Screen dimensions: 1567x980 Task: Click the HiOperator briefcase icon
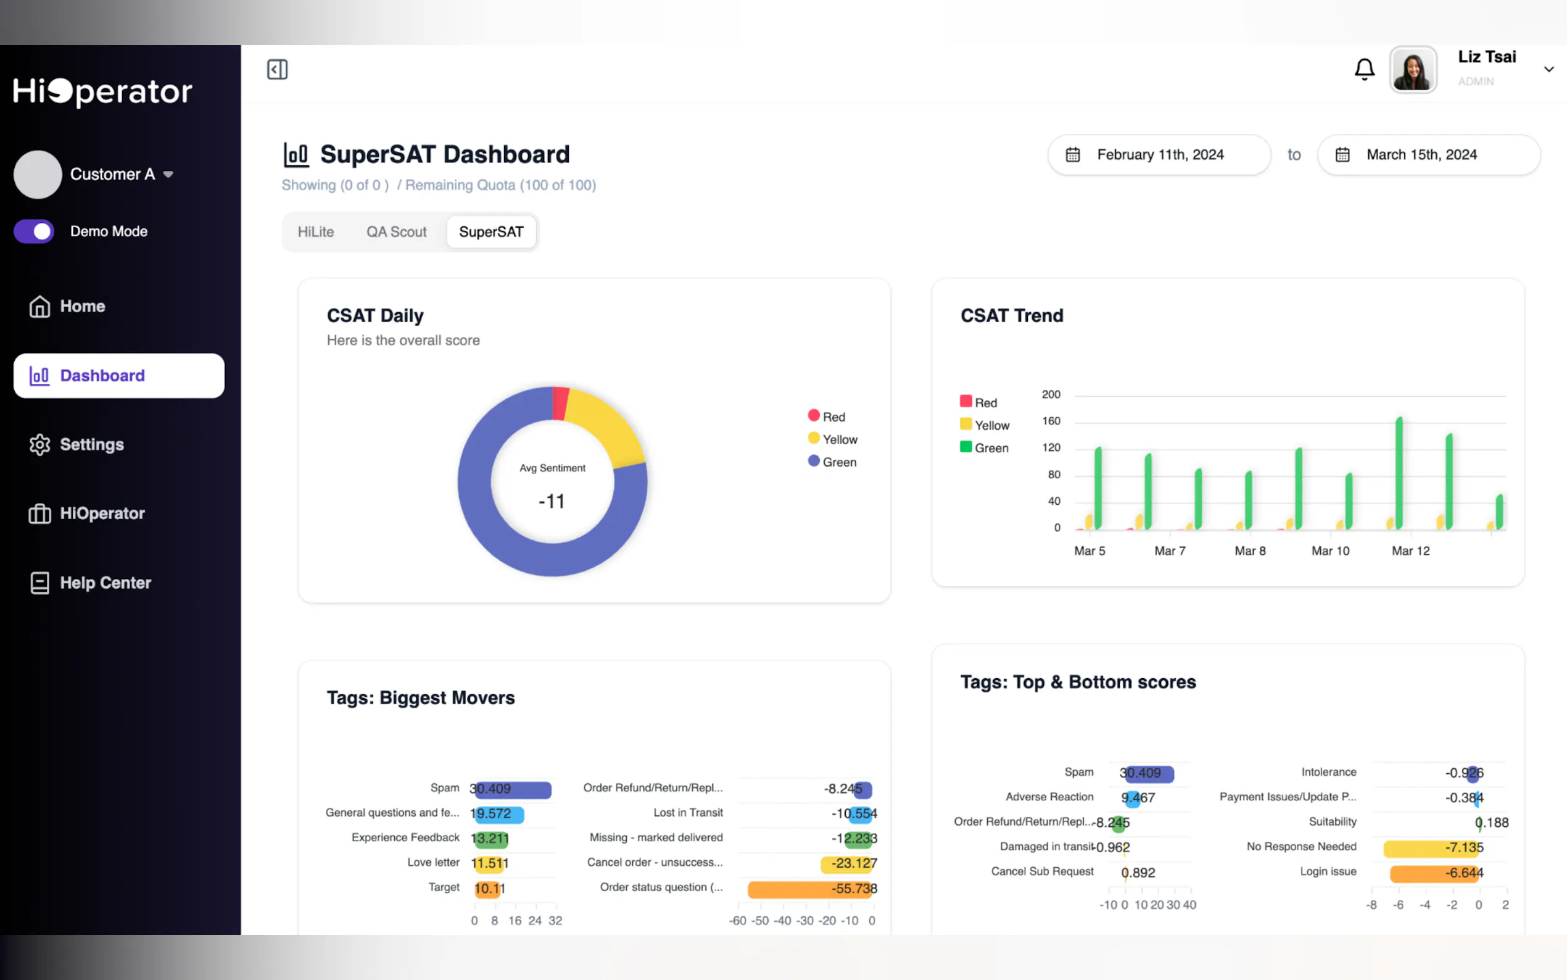click(39, 514)
